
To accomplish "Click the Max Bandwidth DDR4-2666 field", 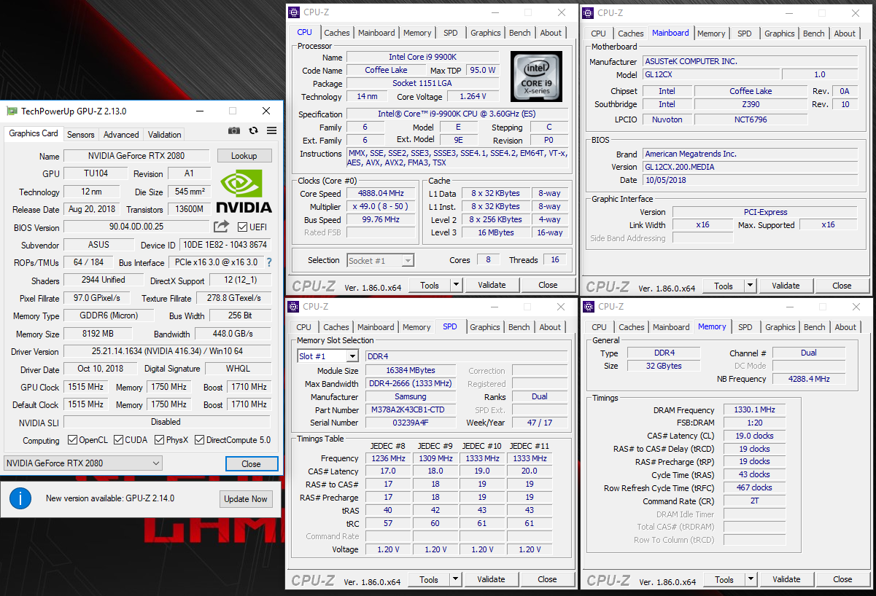I will (411, 384).
